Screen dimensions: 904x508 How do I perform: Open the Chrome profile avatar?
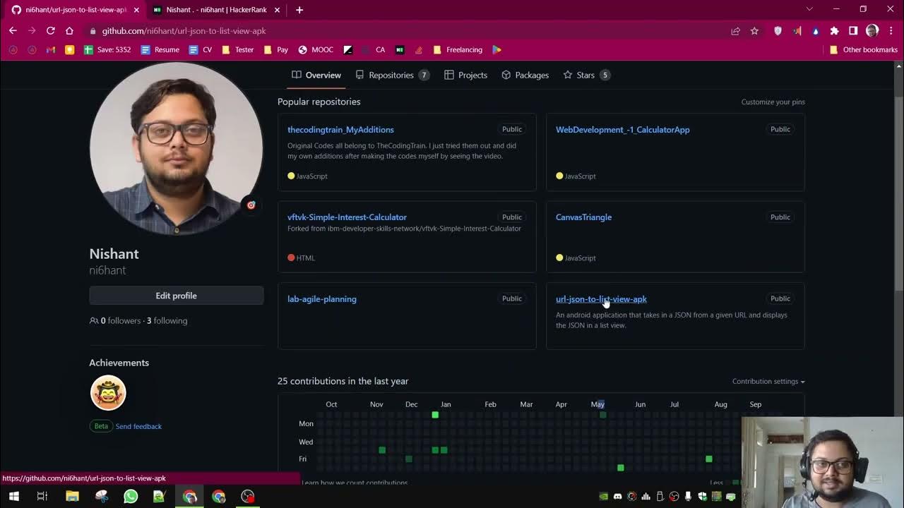tap(872, 31)
